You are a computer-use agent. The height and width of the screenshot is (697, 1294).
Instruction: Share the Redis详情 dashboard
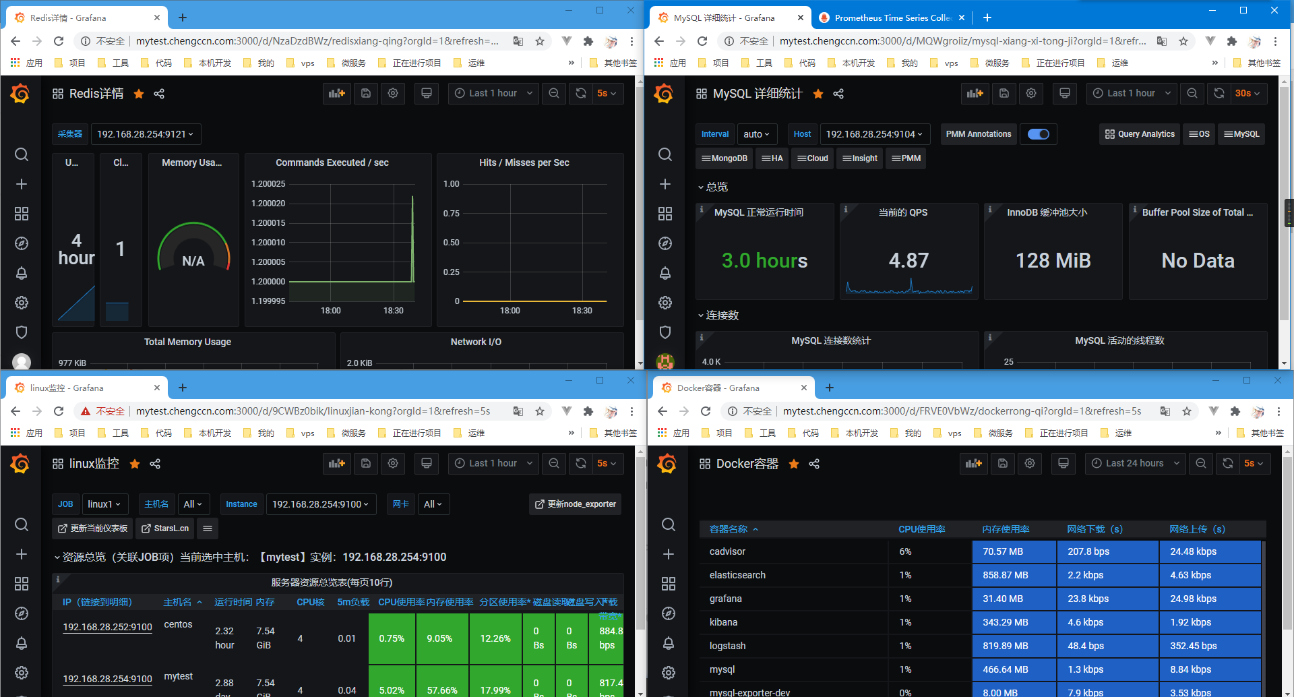[x=159, y=94]
